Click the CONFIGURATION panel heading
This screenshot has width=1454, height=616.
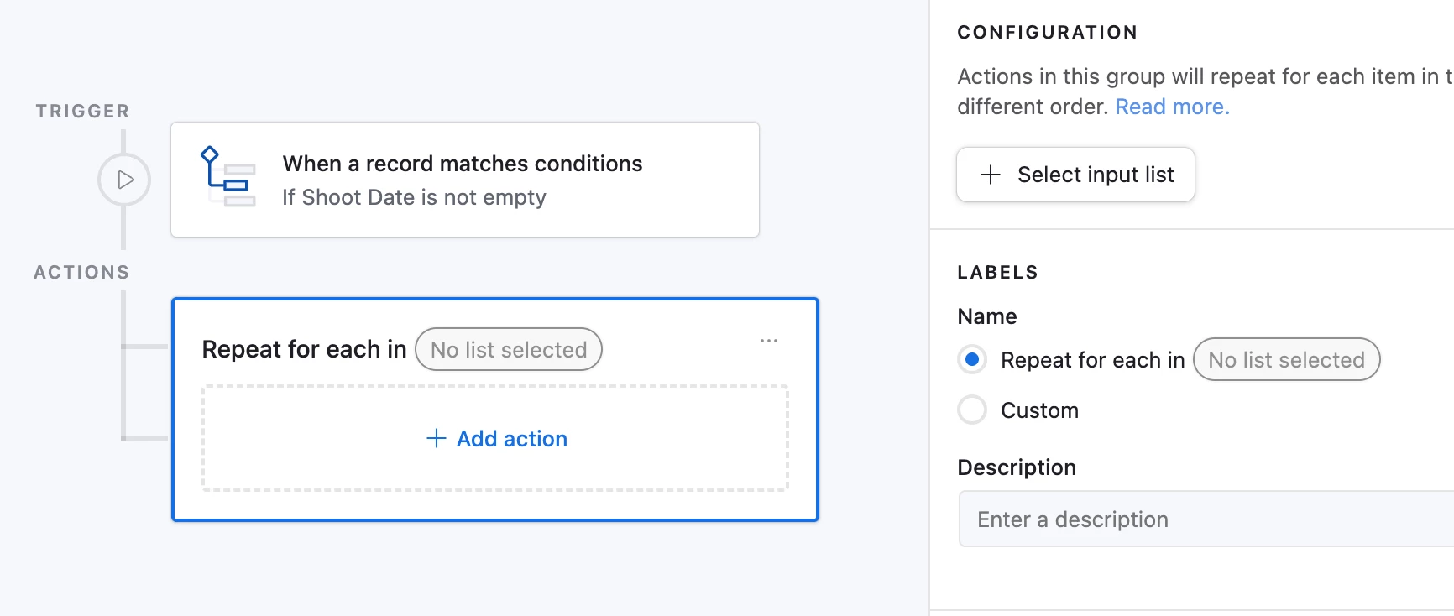tap(1047, 32)
